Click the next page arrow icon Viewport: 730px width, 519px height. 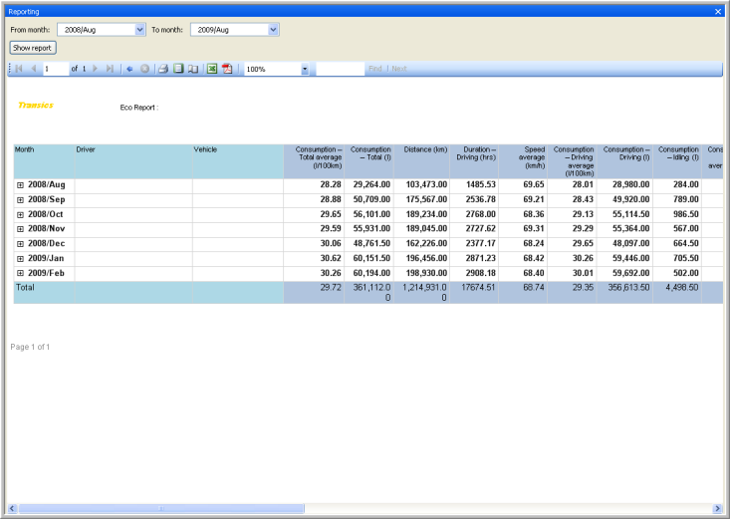tap(96, 69)
